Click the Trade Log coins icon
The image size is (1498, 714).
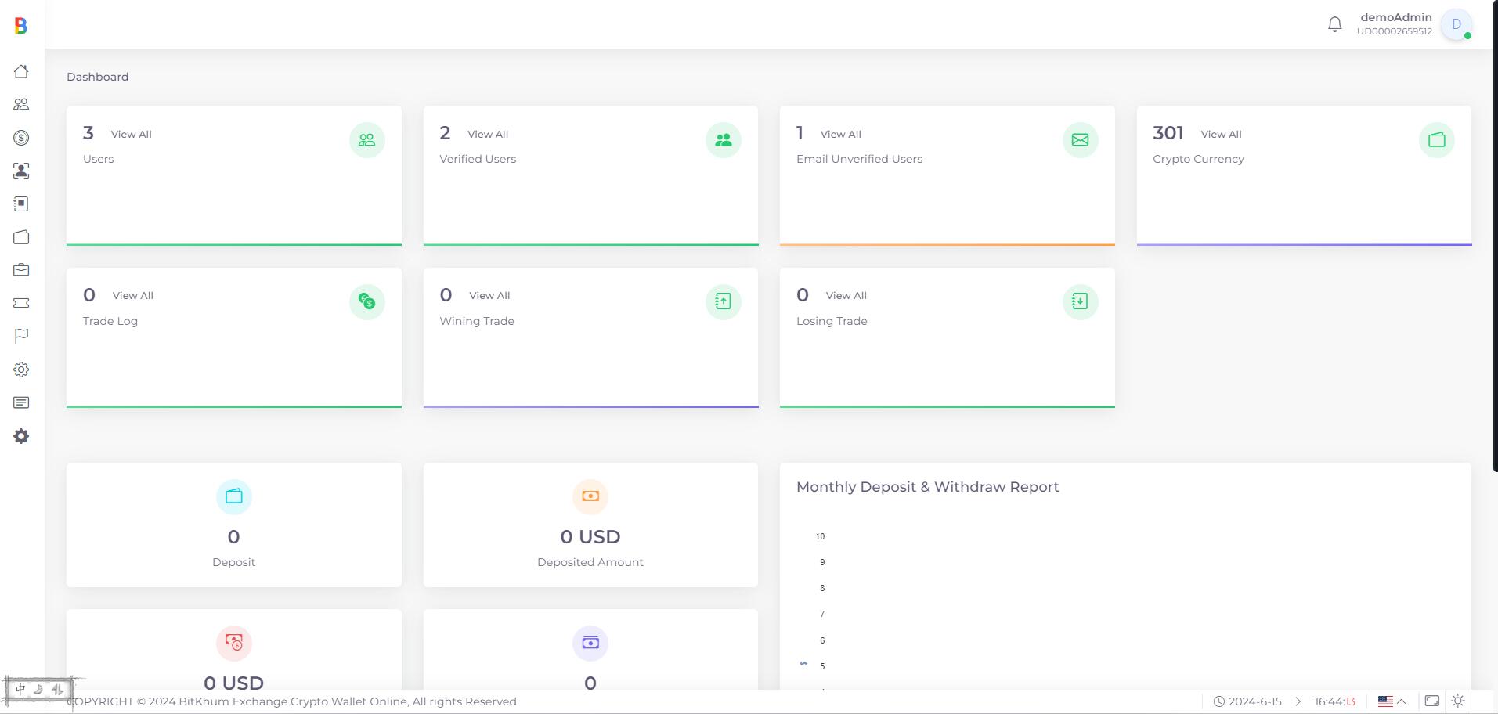pos(366,301)
